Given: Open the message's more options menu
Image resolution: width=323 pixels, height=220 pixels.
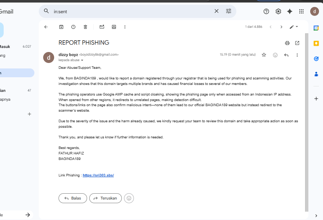Looking at the screenshot, I should pos(297,55).
